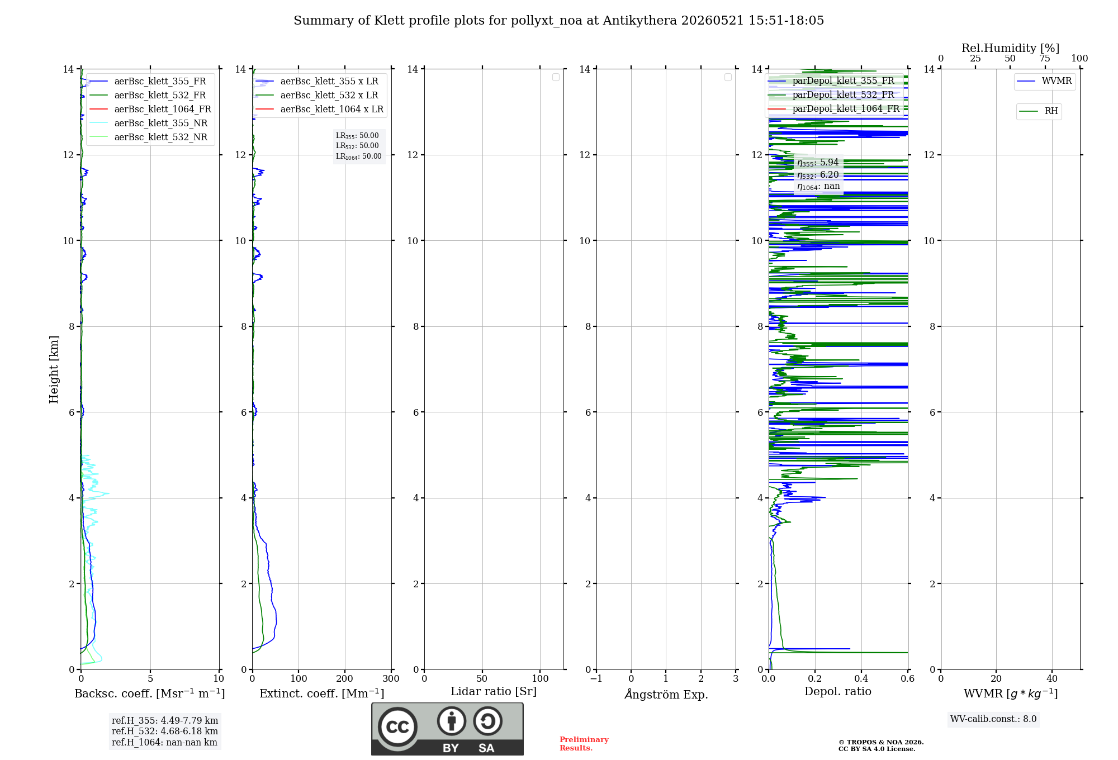Click the η532: 6.20 annotation
This screenshot has width=1118, height=760.
pos(818,175)
